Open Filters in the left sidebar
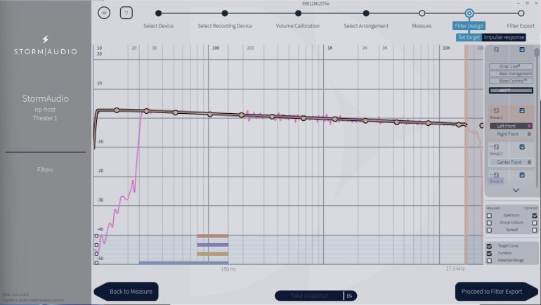The width and height of the screenshot is (541, 305). [45, 170]
